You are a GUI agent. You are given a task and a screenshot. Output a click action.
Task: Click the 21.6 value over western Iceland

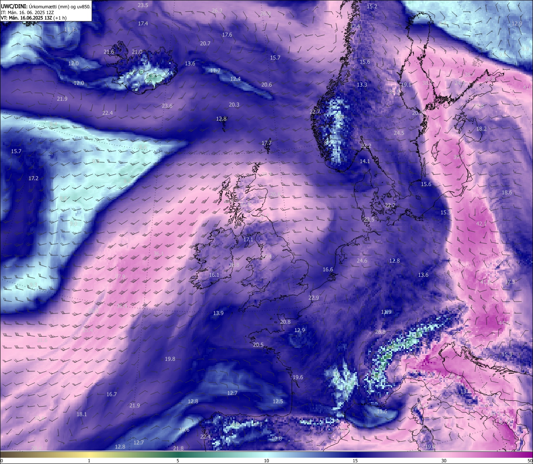pyautogui.click(x=109, y=52)
